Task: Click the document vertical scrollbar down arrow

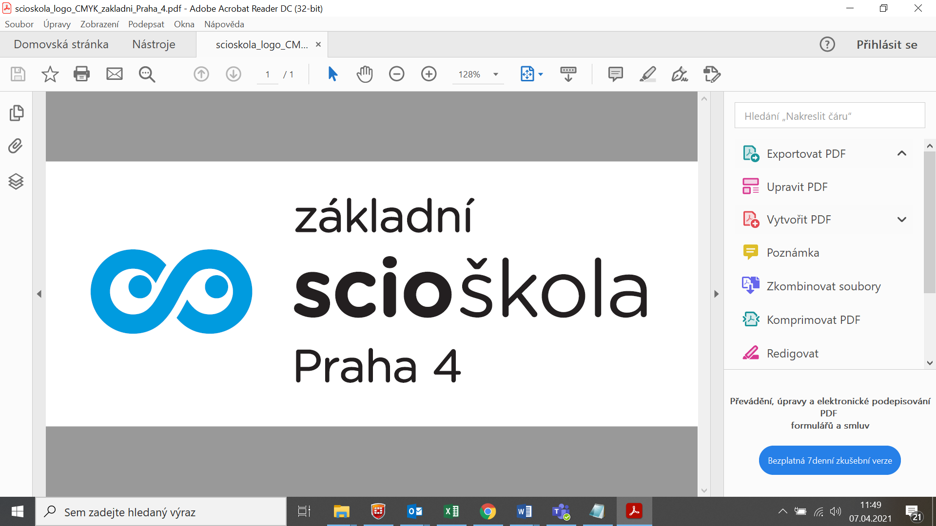Action: (x=704, y=490)
